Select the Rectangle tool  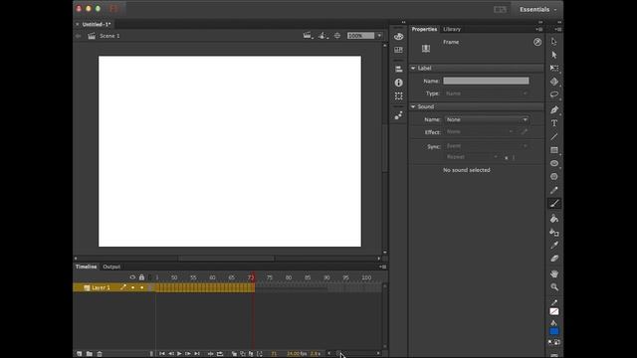(x=554, y=150)
